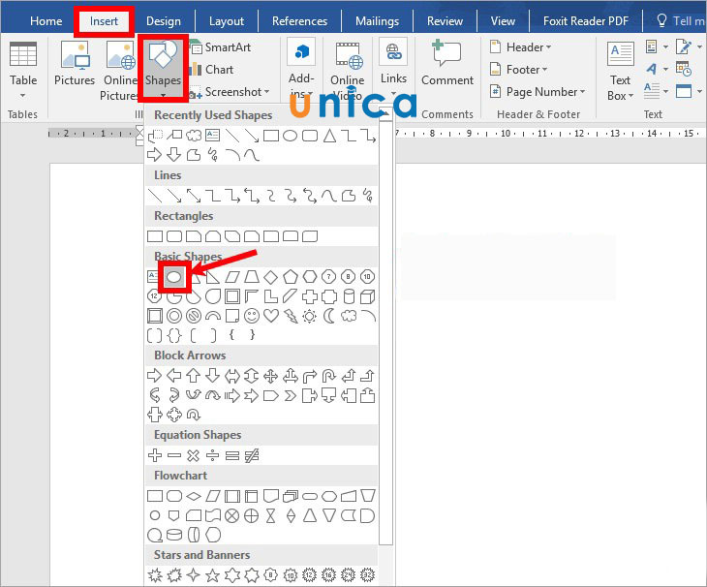Image resolution: width=707 pixels, height=587 pixels.
Task: Open the Shapes gallery button
Action: (x=163, y=69)
